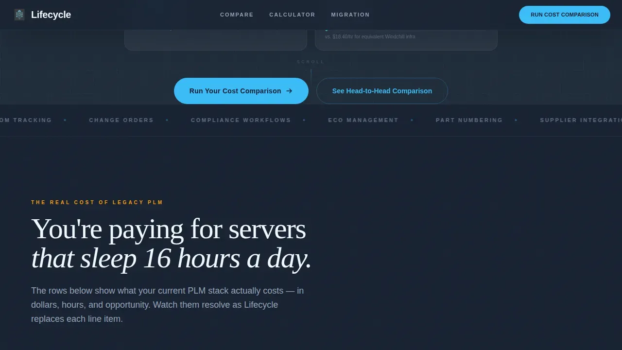Click the arrow icon in Run Your Cost Comparison
Screen dimensions: 622x350
(289, 91)
